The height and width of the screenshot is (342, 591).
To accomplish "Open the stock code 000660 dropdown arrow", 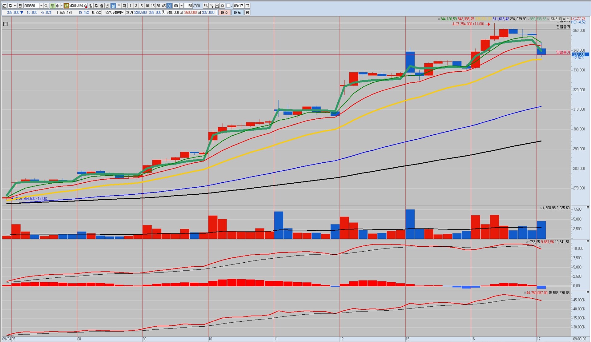I will coord(41,6).
